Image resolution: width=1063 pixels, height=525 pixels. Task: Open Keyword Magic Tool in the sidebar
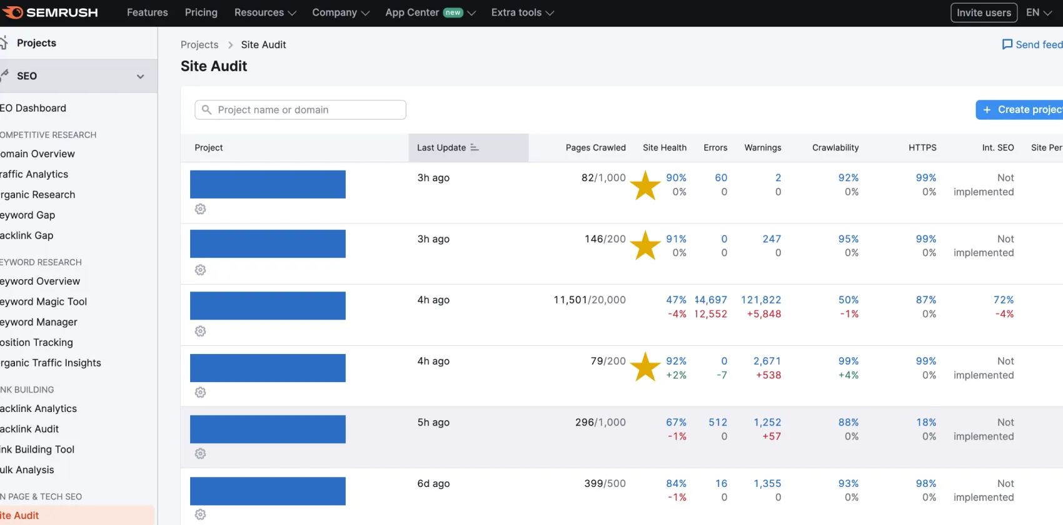44,302
